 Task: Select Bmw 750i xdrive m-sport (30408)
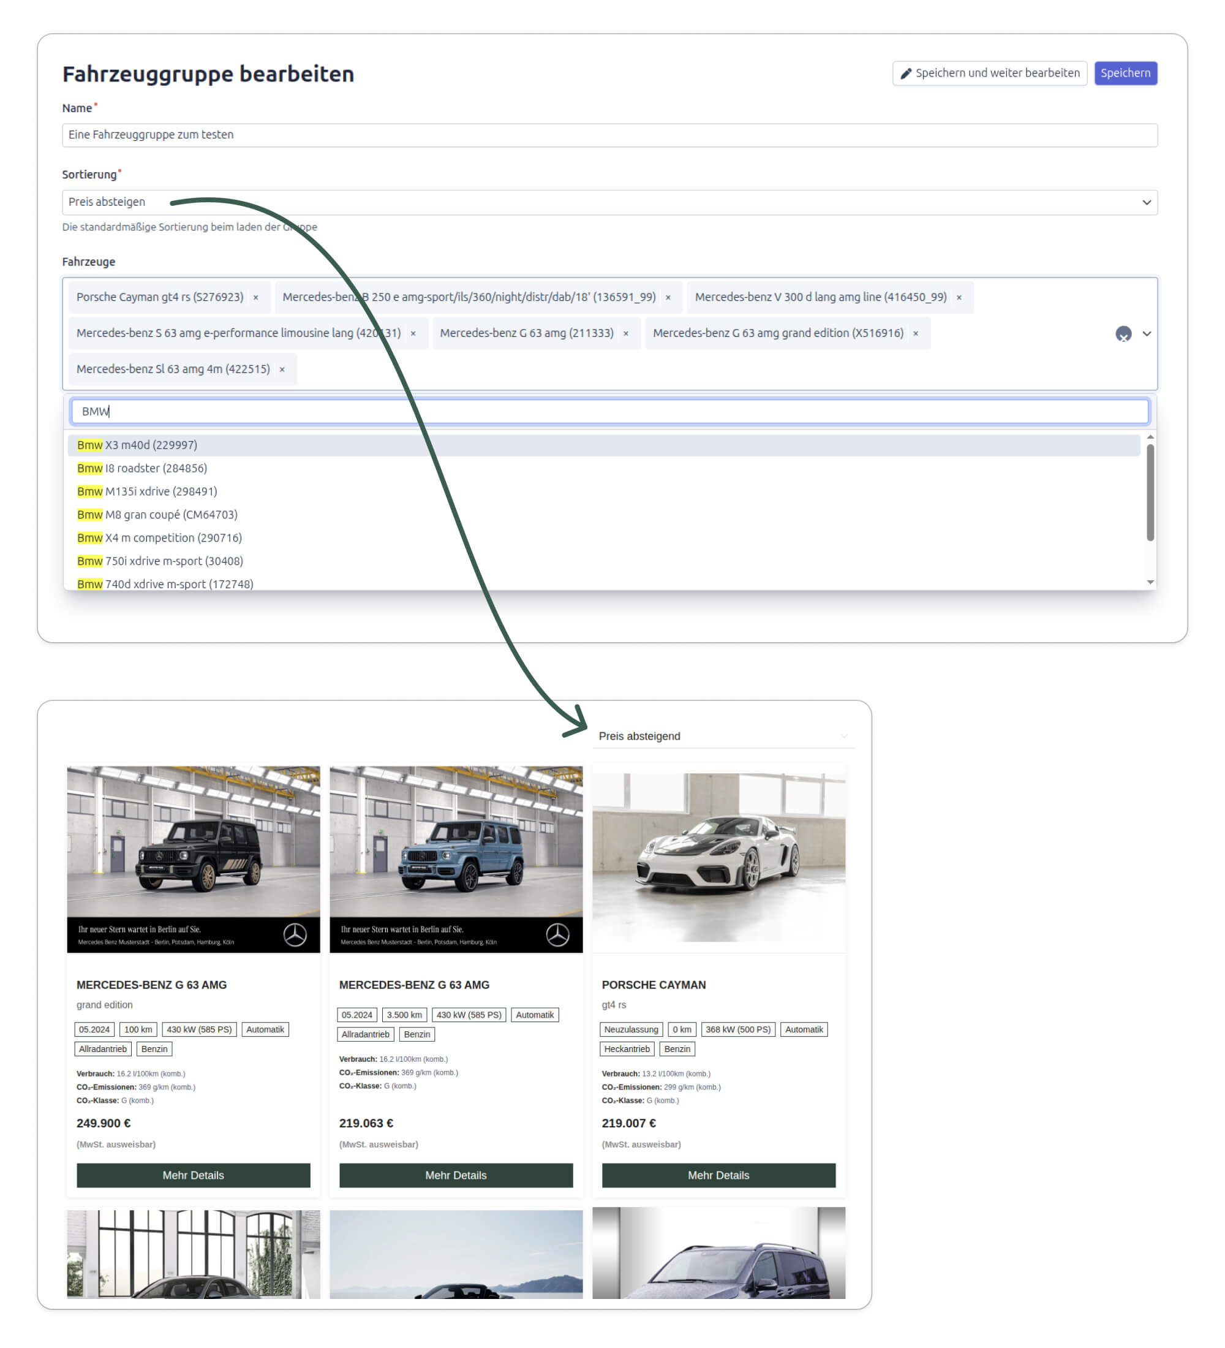(603, 562)
